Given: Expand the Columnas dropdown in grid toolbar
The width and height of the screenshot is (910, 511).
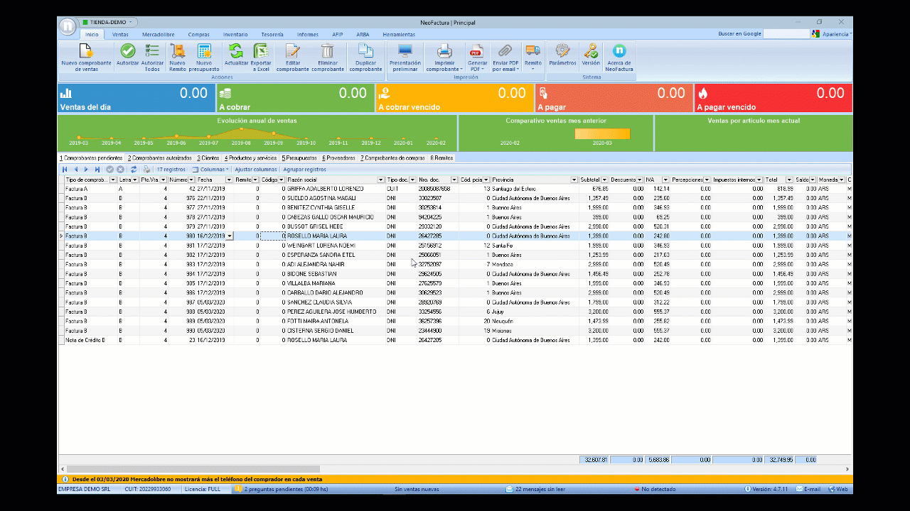Looking at the screenshot, I should coord(210,170).
